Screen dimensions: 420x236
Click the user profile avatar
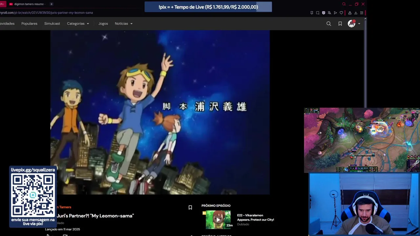click(351, 23)
